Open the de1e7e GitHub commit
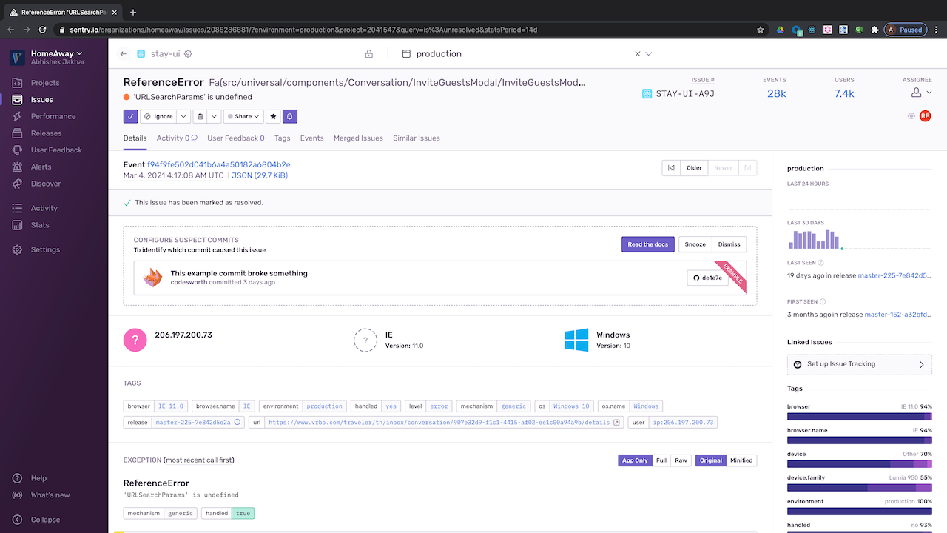The image size is (947, 533). point(708,278)
